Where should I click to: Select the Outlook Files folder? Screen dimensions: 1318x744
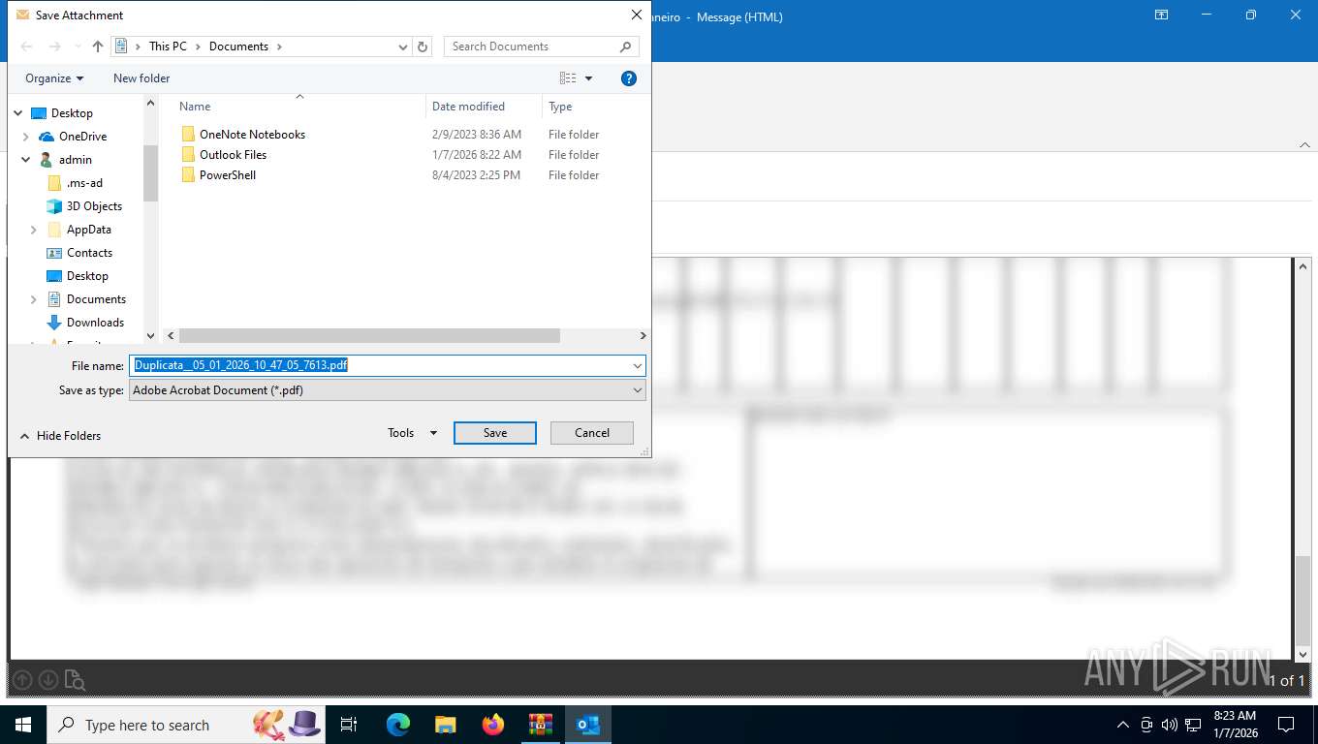(x=233, y=155)
